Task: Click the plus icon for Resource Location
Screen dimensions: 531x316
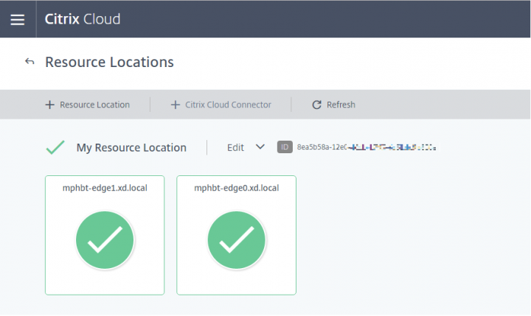Action: coord(50,105)
